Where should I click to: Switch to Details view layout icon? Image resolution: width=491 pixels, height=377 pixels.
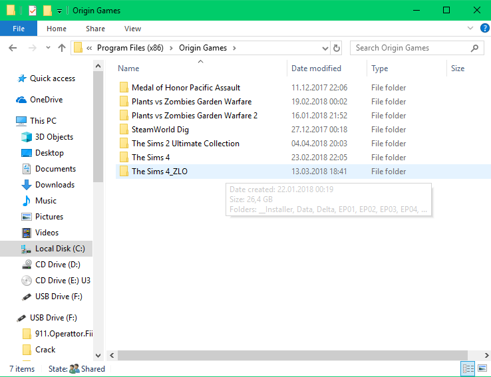tap(468, 368)
